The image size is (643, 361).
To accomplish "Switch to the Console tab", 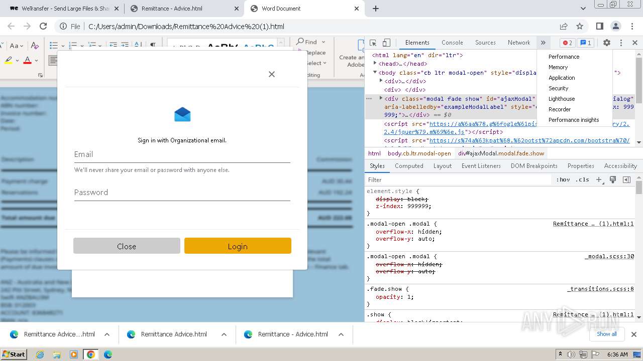I will pos(452,43).
